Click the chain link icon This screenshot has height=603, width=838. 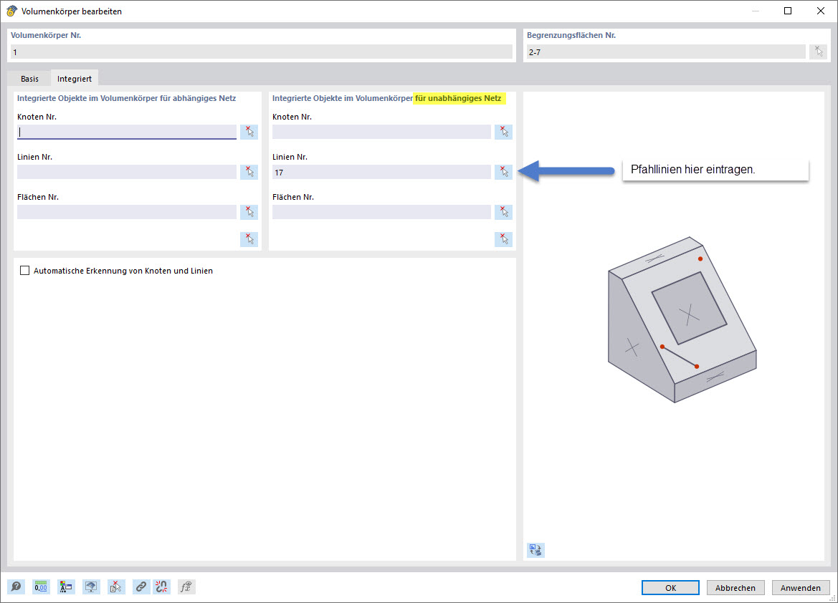[141, 587]
